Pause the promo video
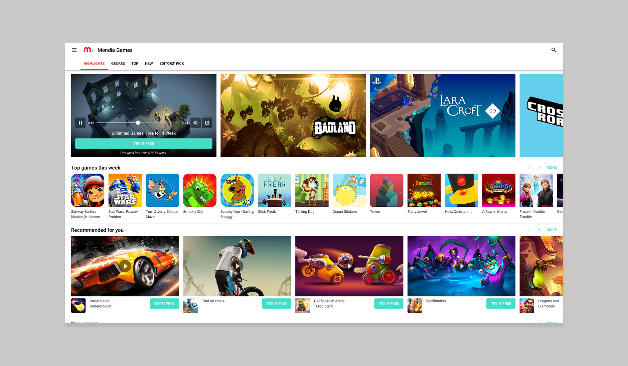The height and width of the screenshot is (366, 628). (80, 123)
